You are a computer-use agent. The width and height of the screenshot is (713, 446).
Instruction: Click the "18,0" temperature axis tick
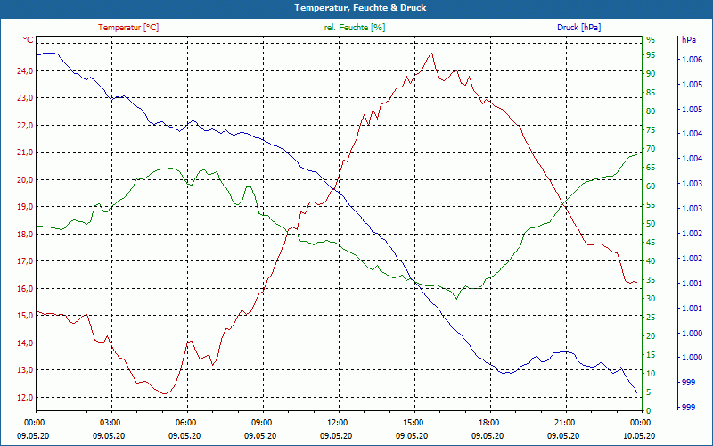click(x=25, y=234)
